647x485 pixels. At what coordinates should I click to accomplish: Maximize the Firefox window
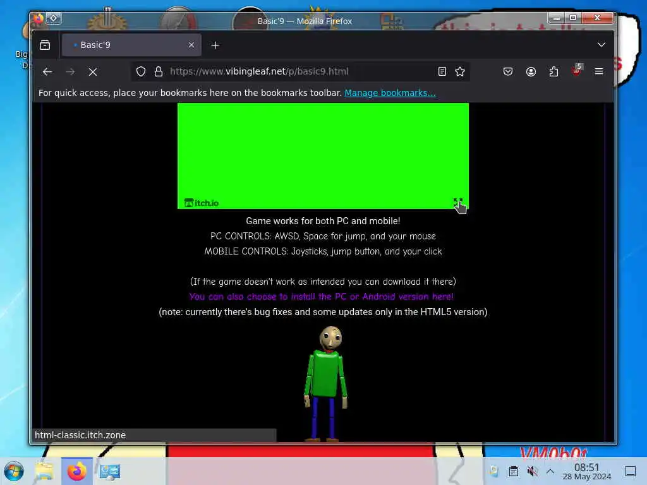[x=572, y=18]
